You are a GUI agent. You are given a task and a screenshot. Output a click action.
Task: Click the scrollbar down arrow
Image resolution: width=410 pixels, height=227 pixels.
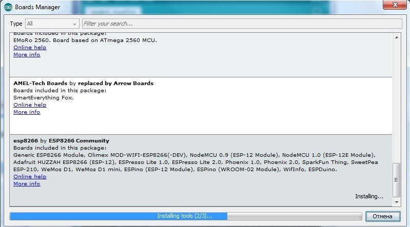click(397, 202)
